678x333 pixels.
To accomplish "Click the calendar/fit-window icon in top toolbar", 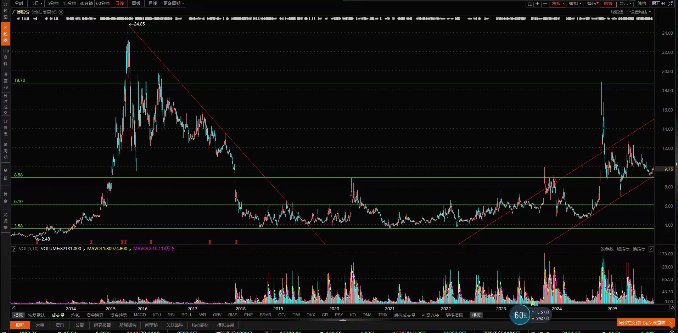I will (530, 4).
